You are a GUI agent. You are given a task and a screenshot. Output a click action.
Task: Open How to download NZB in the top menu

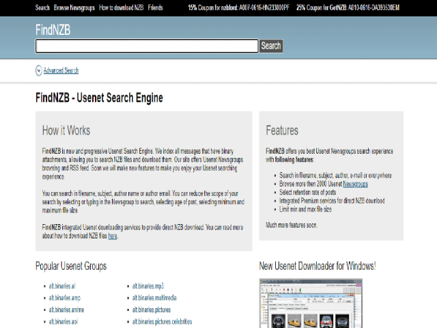122,8
